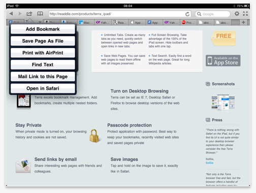Select Find Text menu entry
256x193 pixels.
click(x=43, y=64)
